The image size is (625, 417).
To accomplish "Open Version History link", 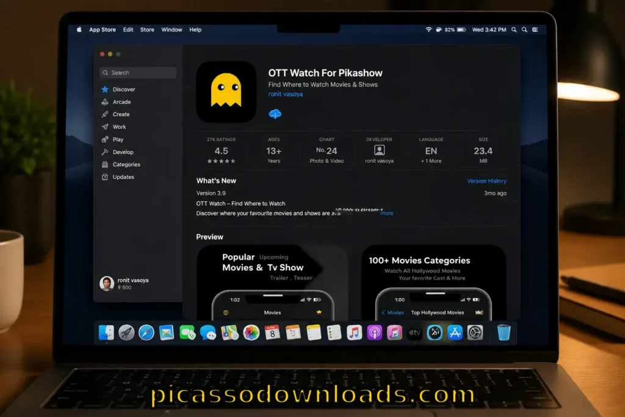I will coord(486,181).
